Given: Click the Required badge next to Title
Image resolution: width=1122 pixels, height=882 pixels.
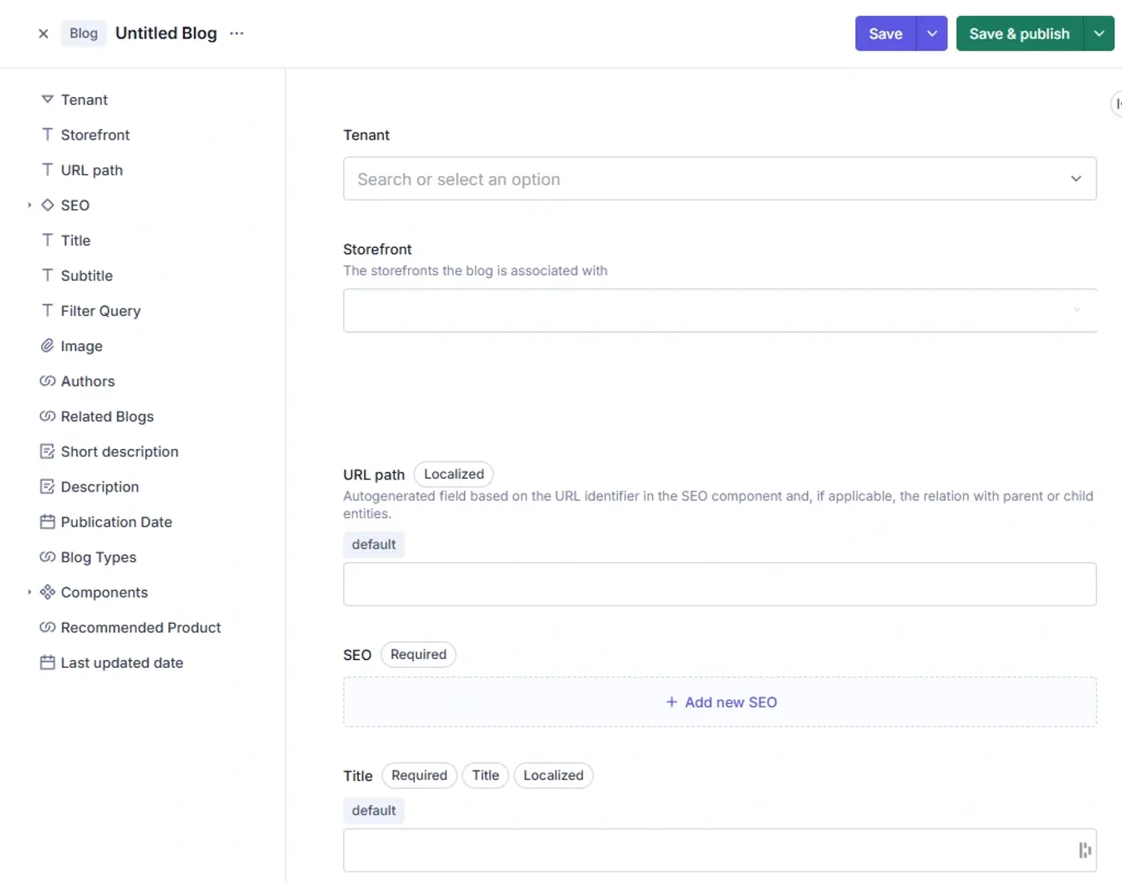Looking at the screenshot, I should (x=419, y=775).
